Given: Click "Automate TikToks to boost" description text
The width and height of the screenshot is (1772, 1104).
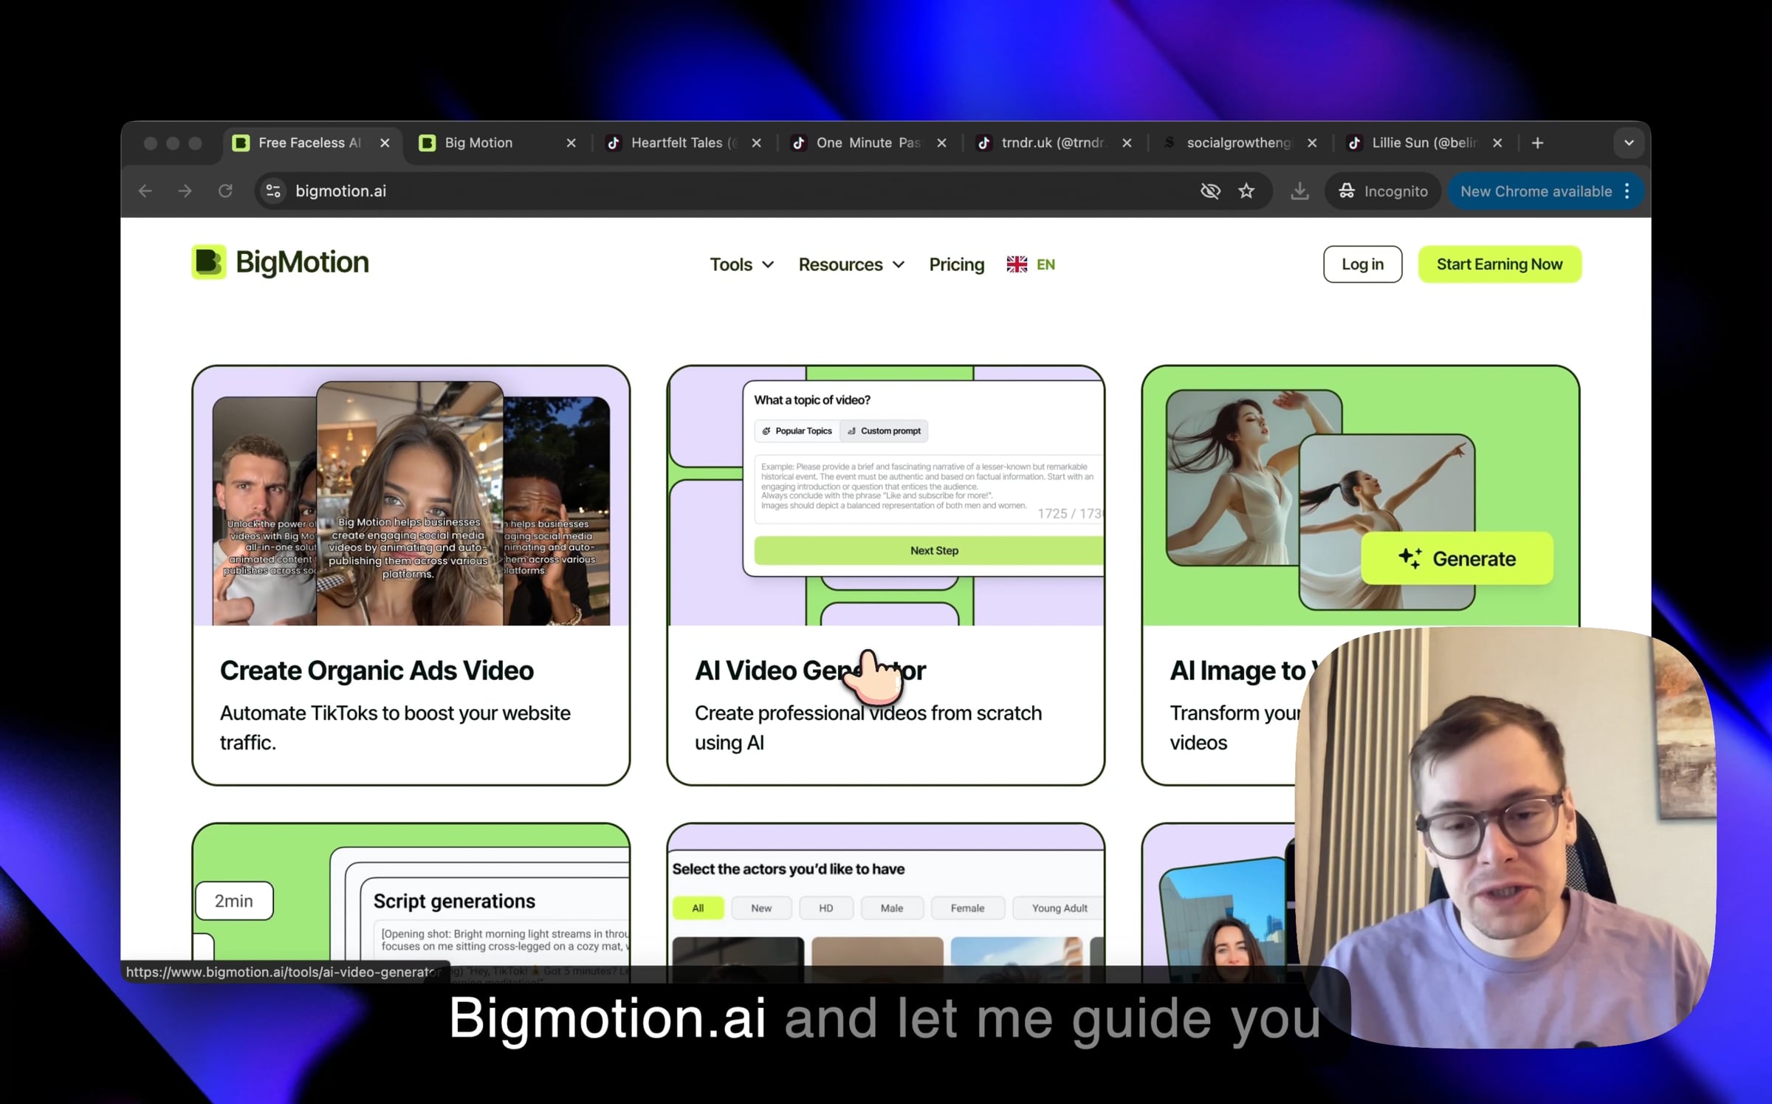Looking at the screenshot, I should coord(395,727).
